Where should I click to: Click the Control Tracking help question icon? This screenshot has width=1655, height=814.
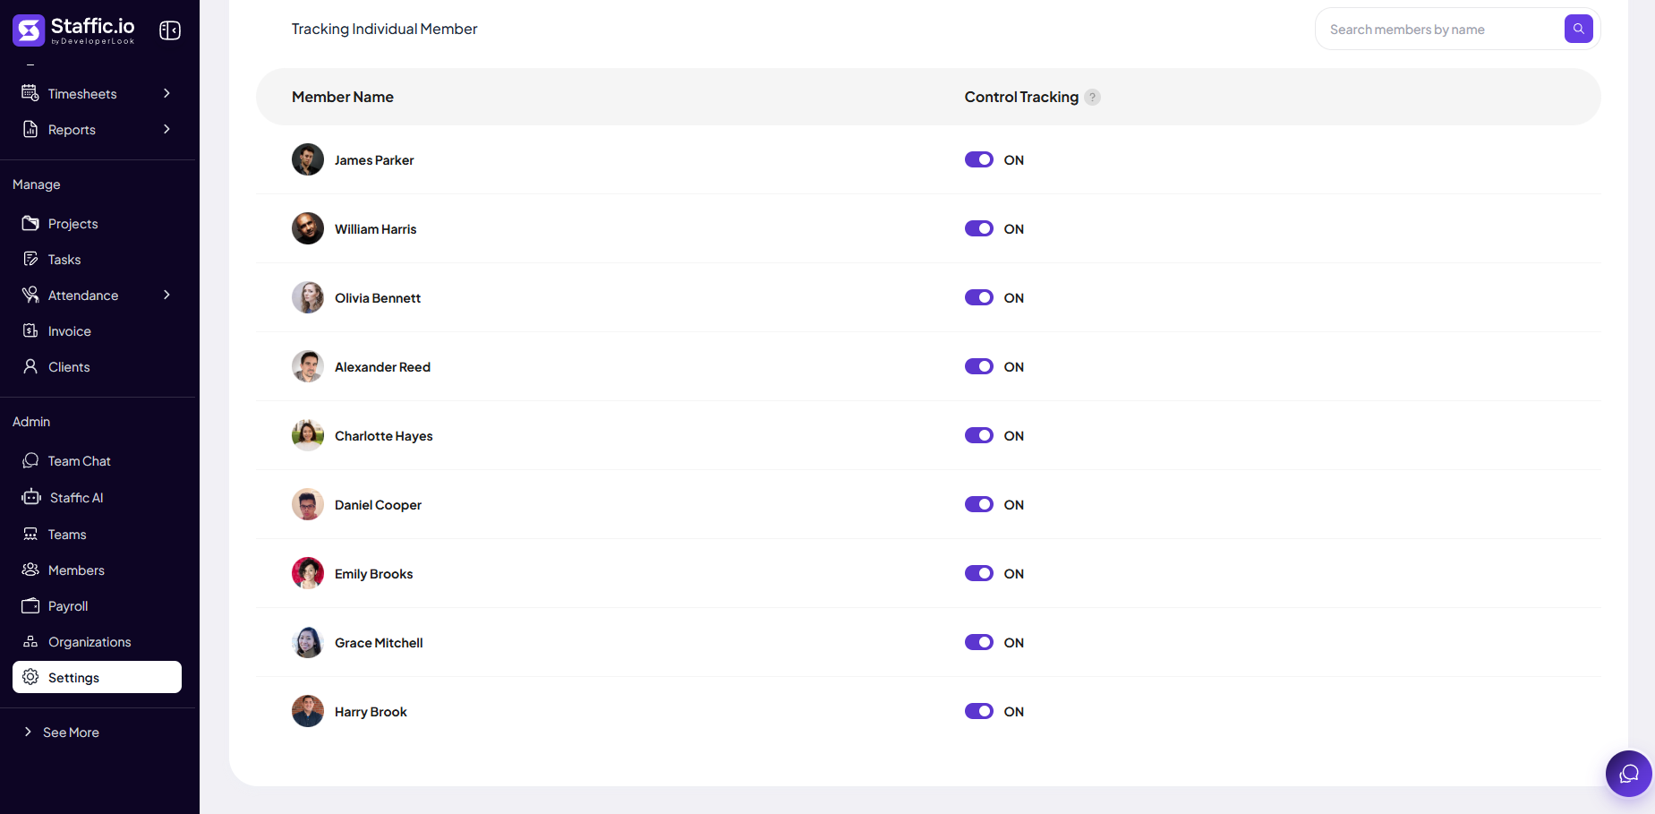click(x=1092, y=97)
